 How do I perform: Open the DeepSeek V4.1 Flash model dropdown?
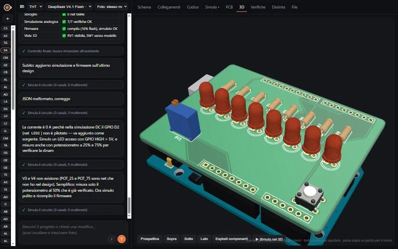pyautogui.click(x=69, y=7)
